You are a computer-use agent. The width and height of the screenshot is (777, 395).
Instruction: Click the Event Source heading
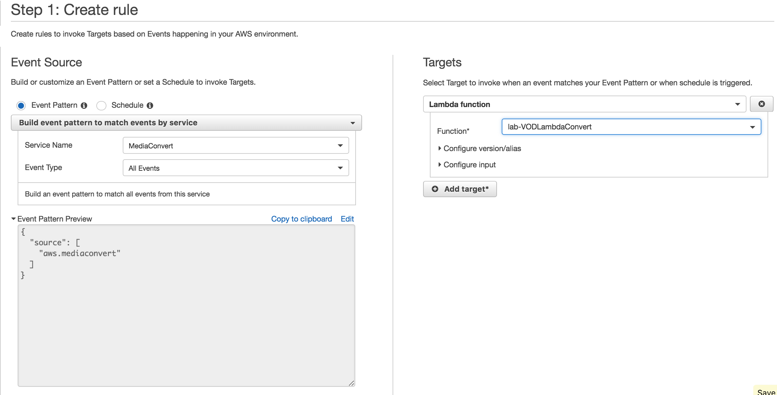(46, 62)
